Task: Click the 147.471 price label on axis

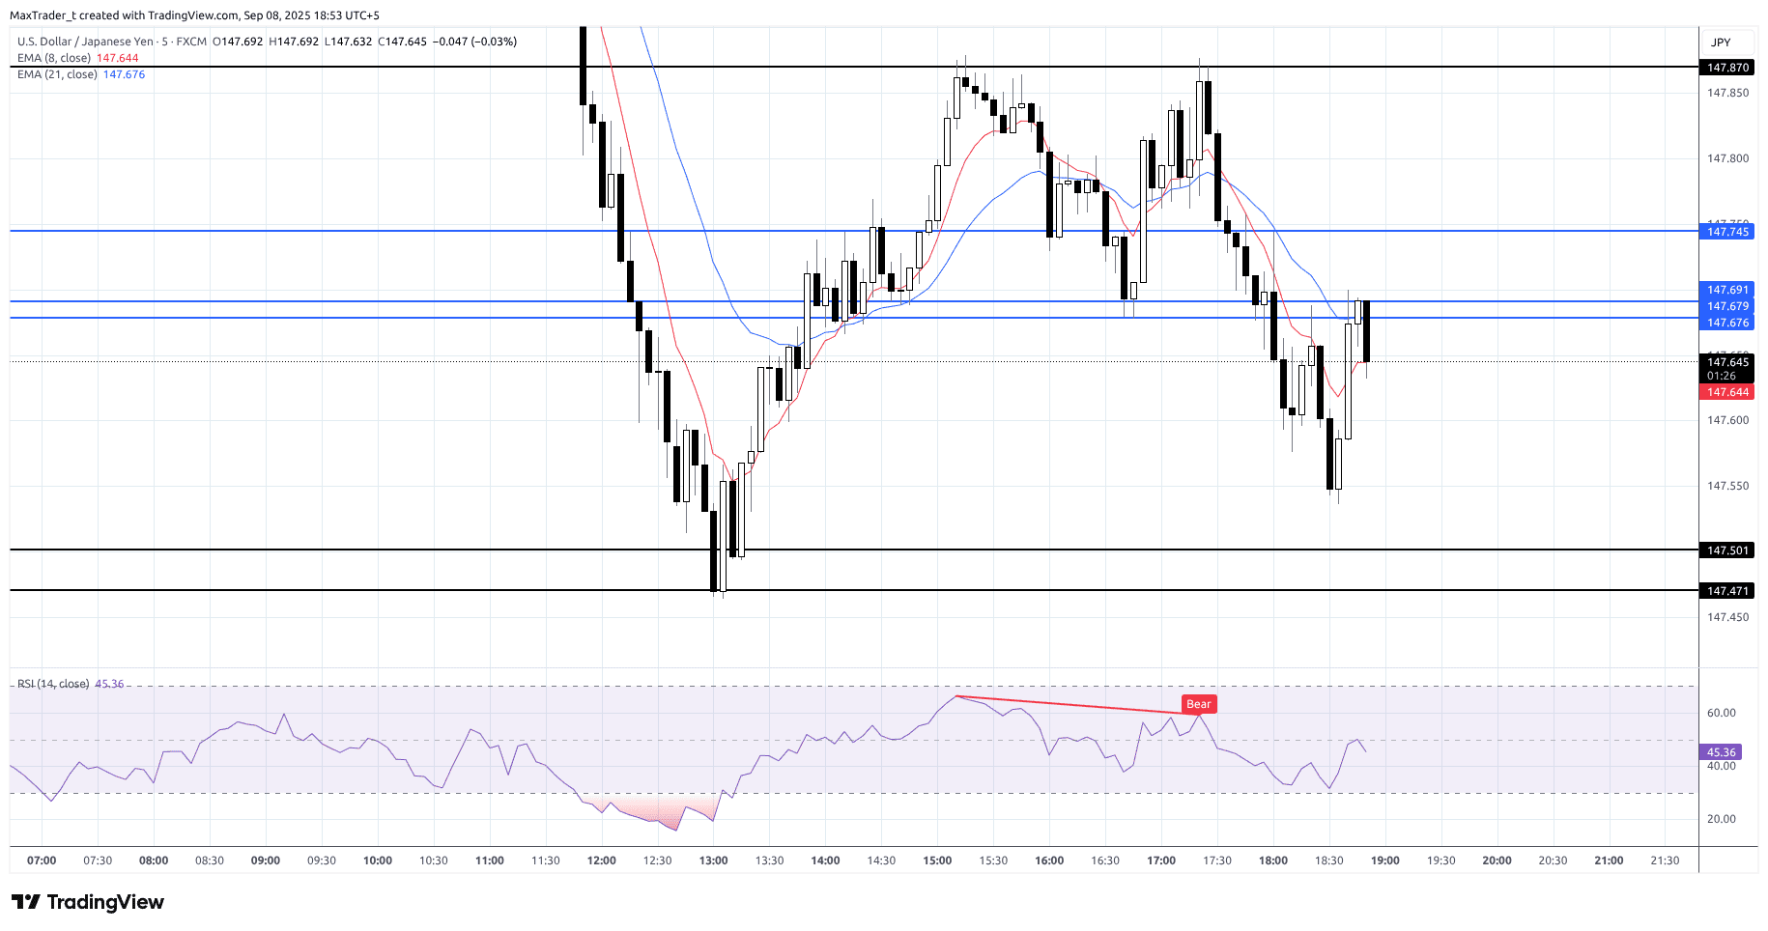Action: [x=1726, y=591]
